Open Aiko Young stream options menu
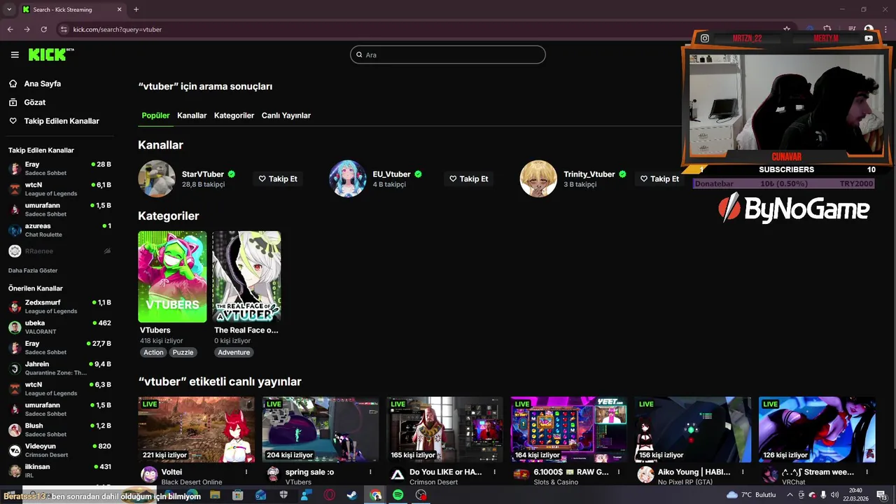The height and width of the screenshot is (504, 896). click(742, 472)
